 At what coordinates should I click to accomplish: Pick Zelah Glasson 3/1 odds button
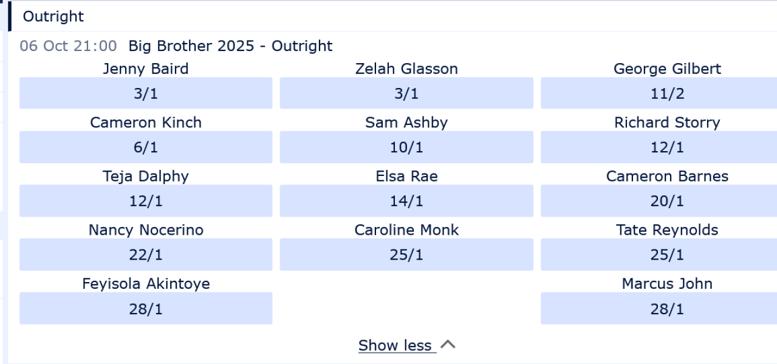[x=406, y=93]
